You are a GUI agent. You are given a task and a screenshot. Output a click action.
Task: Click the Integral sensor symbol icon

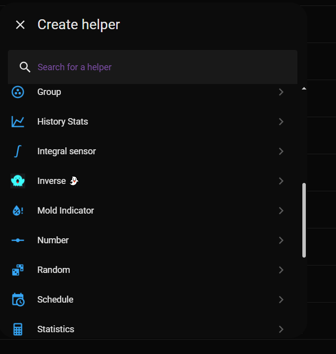18,151
